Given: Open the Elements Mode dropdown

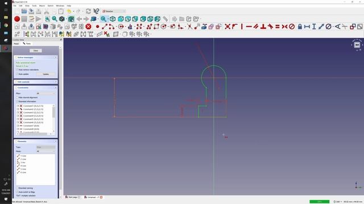Looking at the screenshot, I should (45, 151).
